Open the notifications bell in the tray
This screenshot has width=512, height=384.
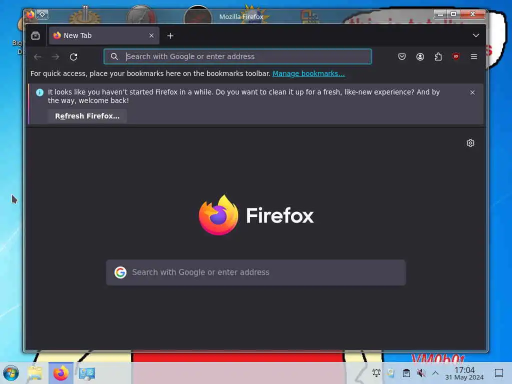(x=376, y=372)
